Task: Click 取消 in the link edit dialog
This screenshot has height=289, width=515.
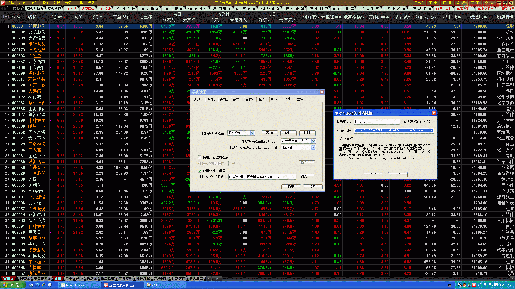Action: click(398, 174)
